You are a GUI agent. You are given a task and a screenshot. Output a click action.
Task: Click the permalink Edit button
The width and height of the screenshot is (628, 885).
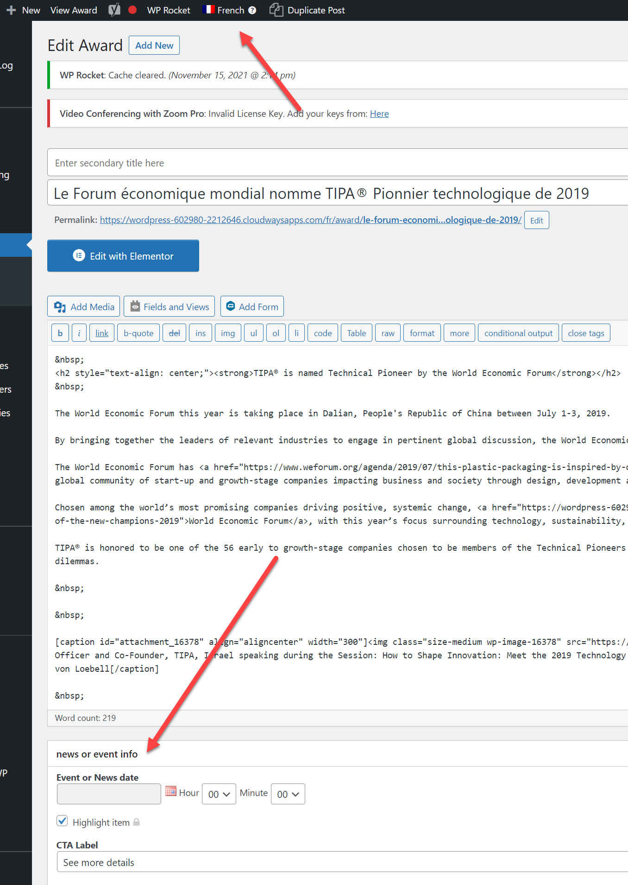(537, 220)
